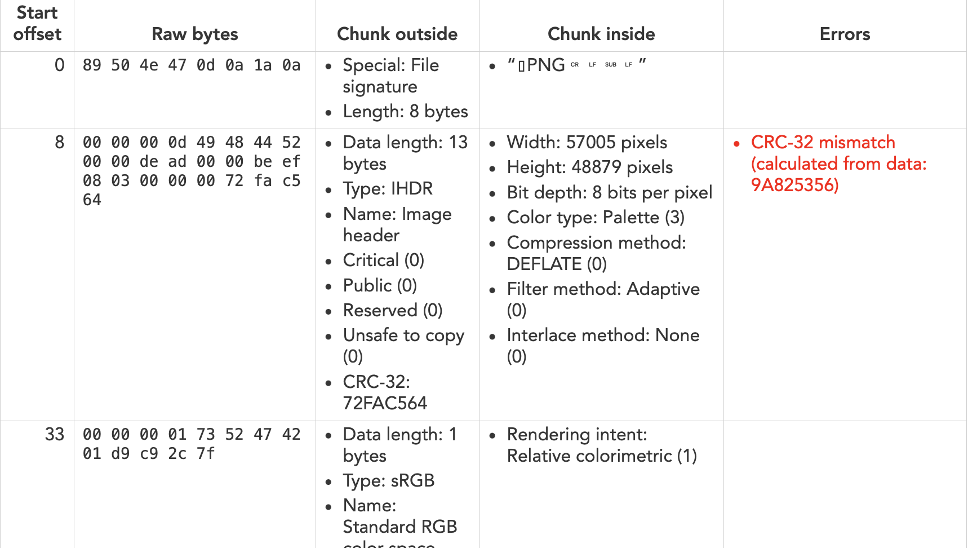The height and width of the screenshot is (548, 968).
Task: Click the Type: sRGB entry
Action: (389, 480)
